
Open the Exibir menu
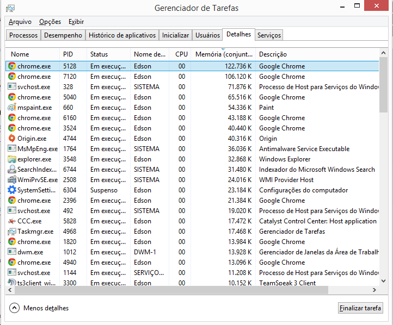pyautogui.click(x=76, y=22)
